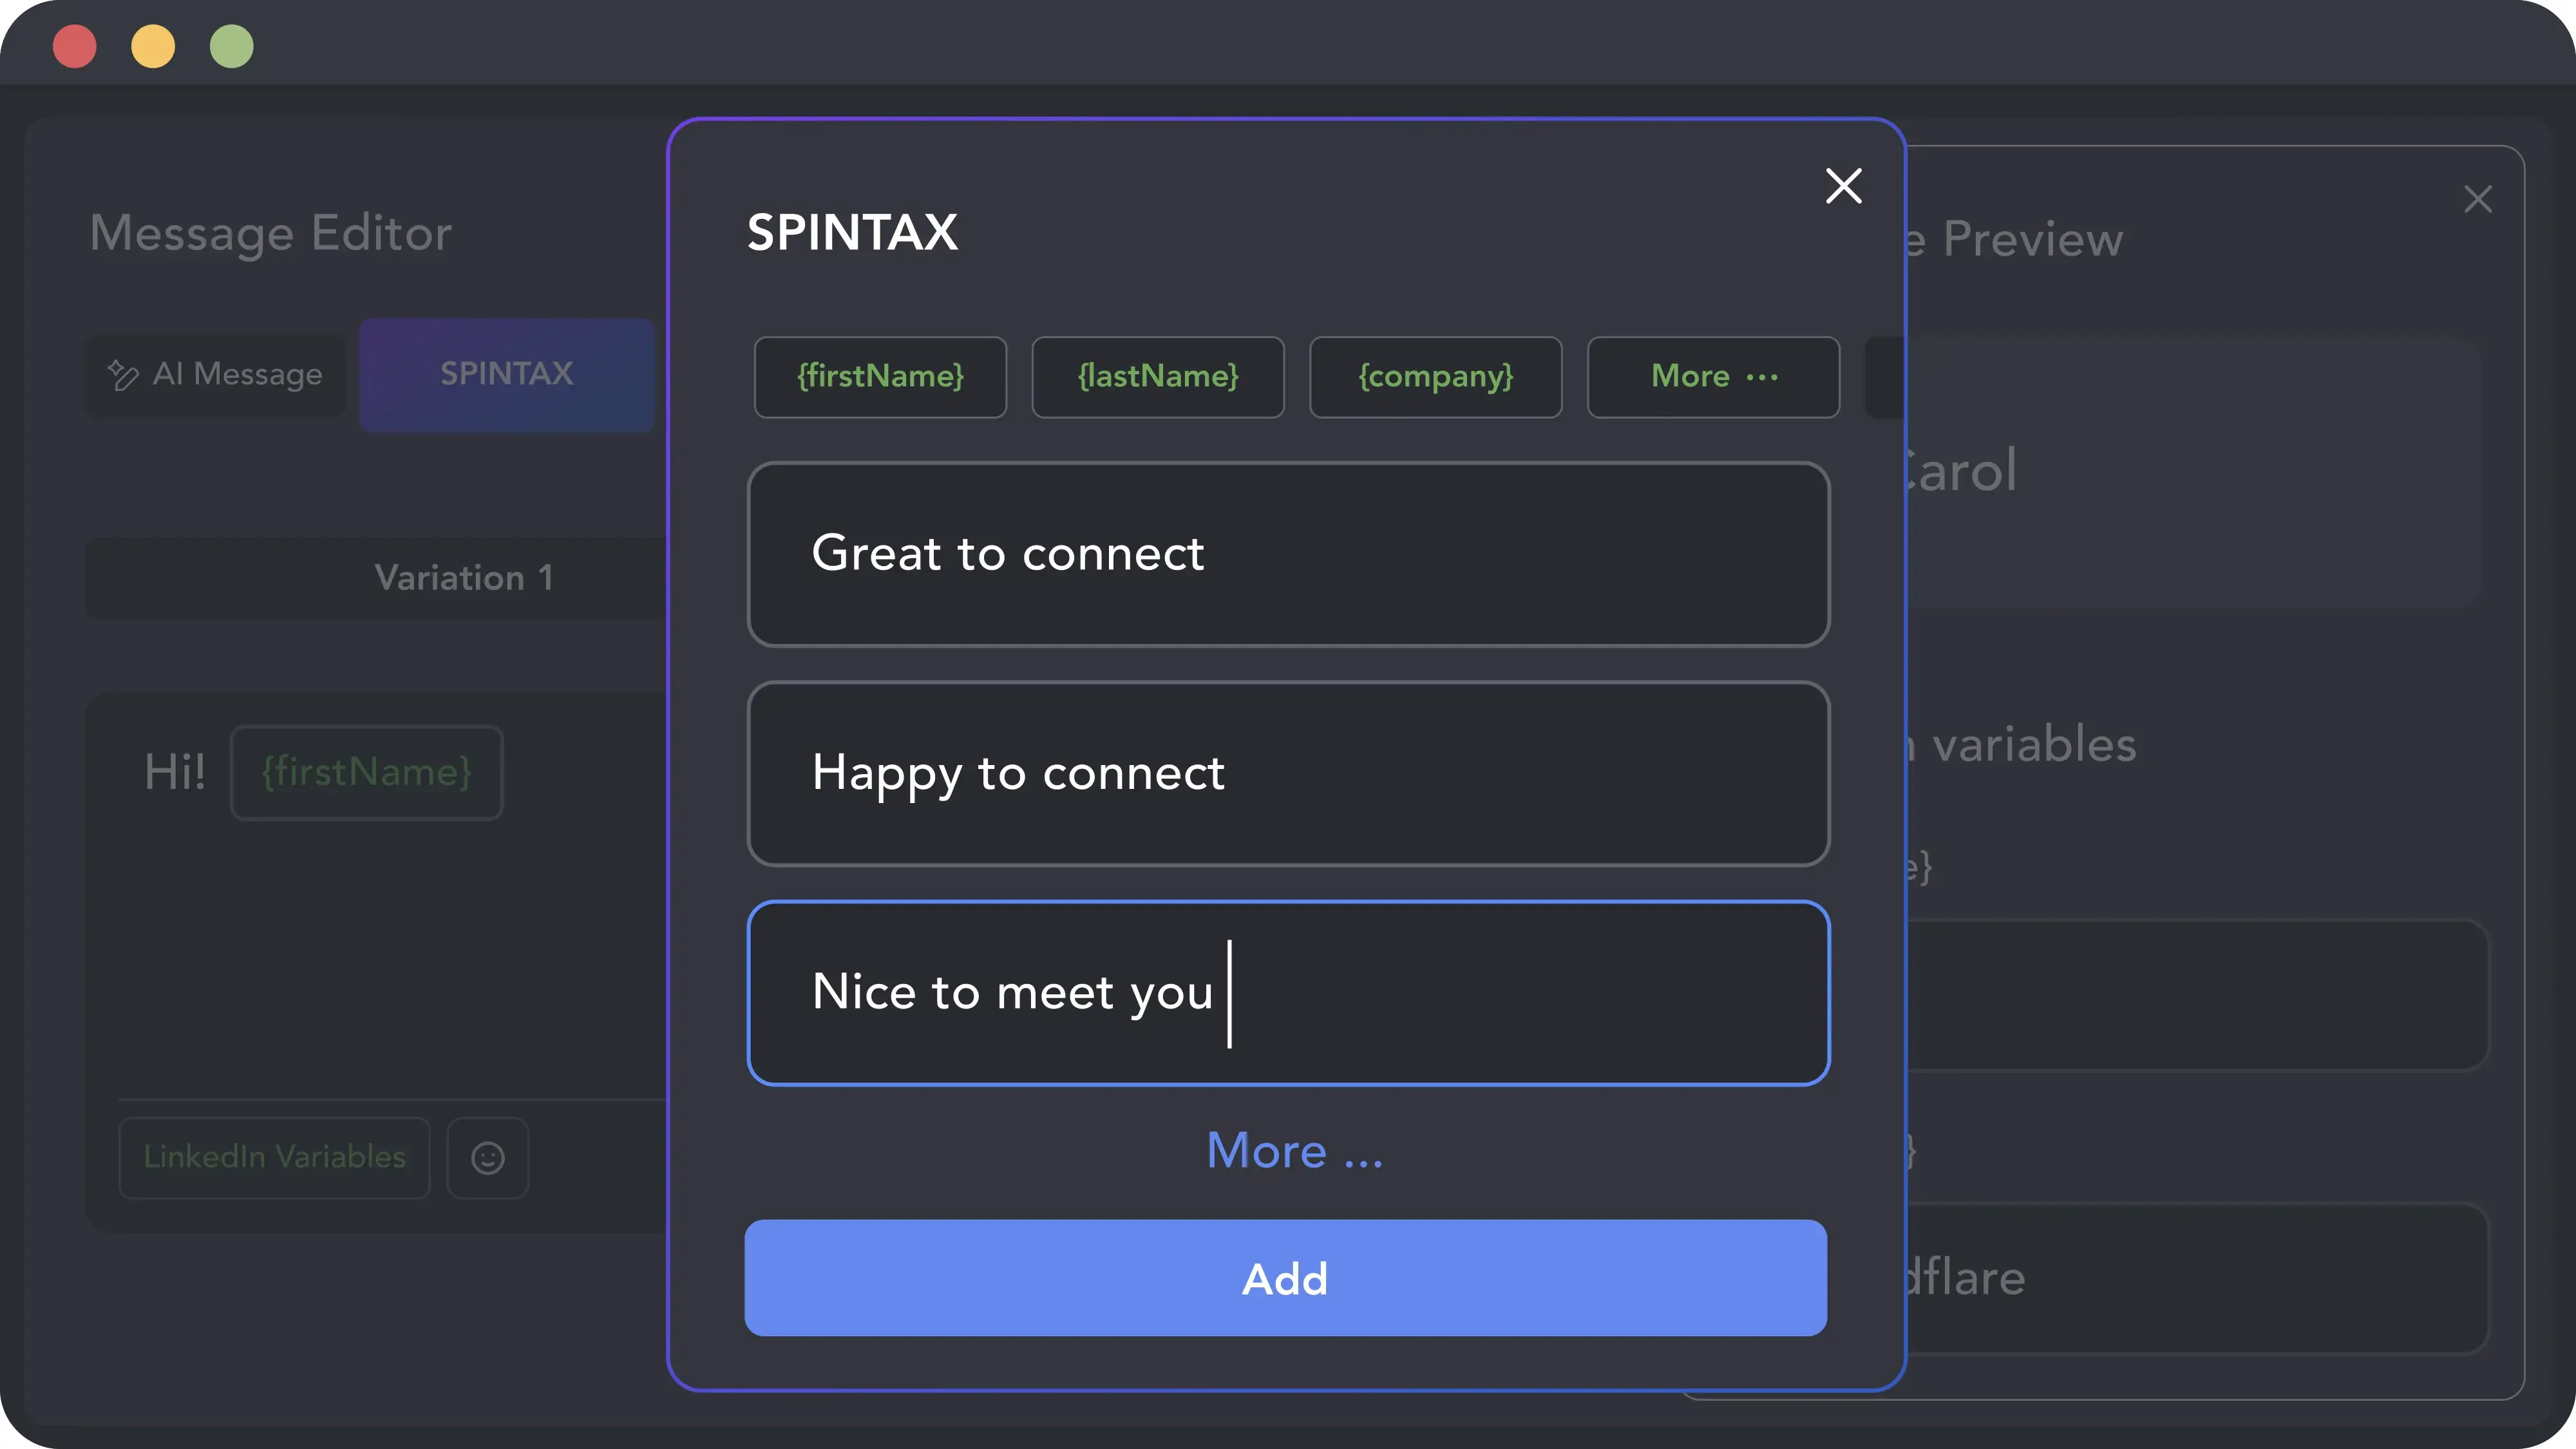Click the More ... link below the inputs
This screenshot has height=1449, width=2576.
click(1295, 1150)
